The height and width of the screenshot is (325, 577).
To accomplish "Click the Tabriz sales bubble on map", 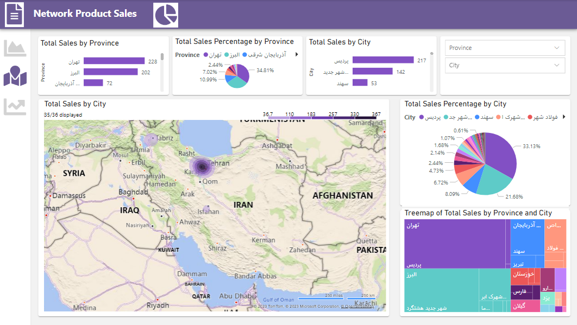I will click(x=150, y=139).
